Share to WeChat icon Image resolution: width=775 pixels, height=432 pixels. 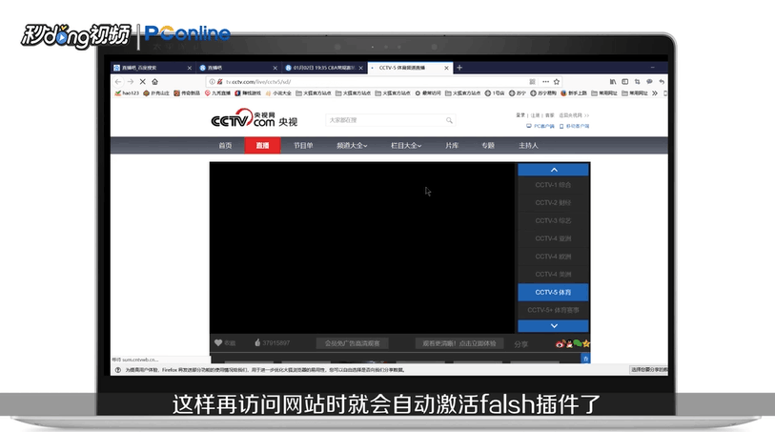[578, 343]
